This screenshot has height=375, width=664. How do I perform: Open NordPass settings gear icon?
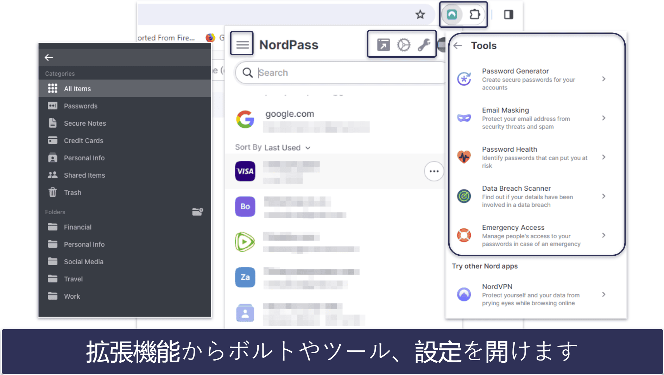coord(404,45)
